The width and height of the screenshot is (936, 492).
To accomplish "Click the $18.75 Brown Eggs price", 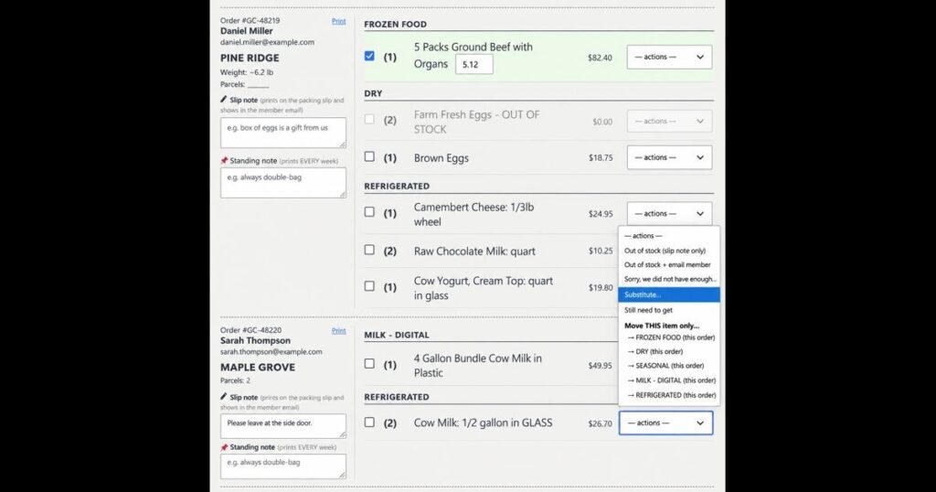I will [x=601, y=158].
